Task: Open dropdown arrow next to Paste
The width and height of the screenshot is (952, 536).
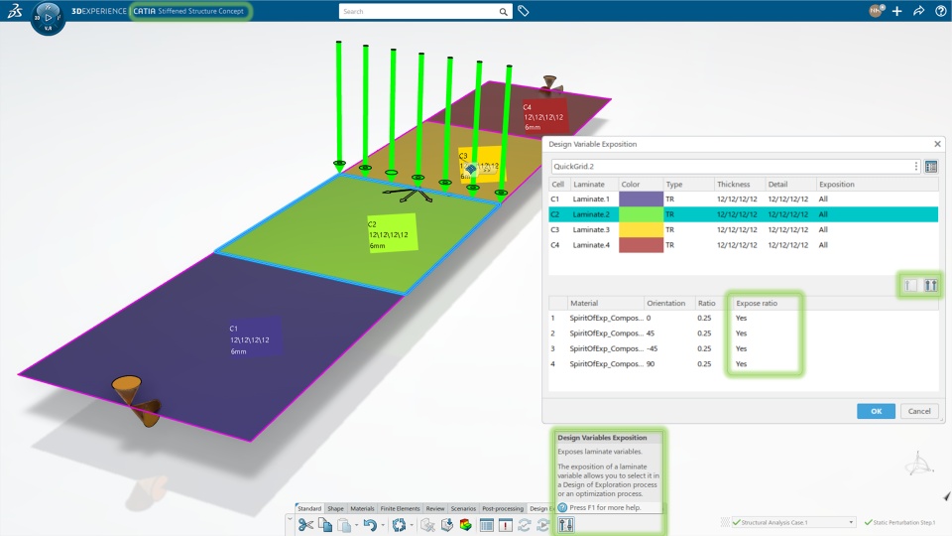Action: pos(356,526)
